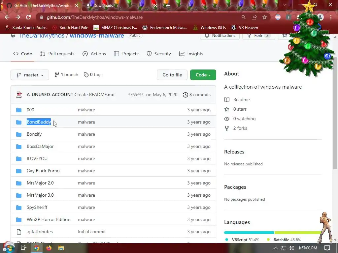
Task: Click the Notifications button
Action: point(220,36)
